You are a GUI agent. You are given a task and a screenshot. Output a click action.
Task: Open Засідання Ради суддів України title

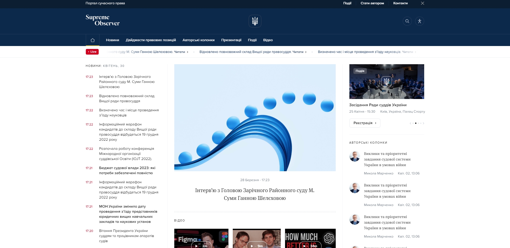tap(378, 105)
